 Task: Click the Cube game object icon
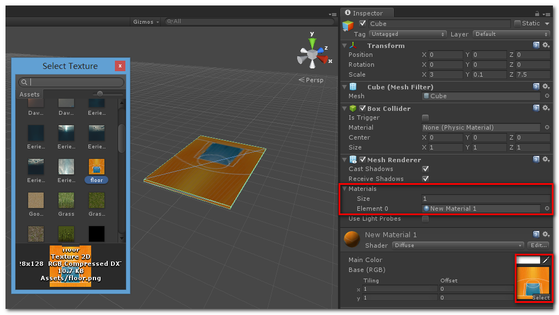pos(348,25)
